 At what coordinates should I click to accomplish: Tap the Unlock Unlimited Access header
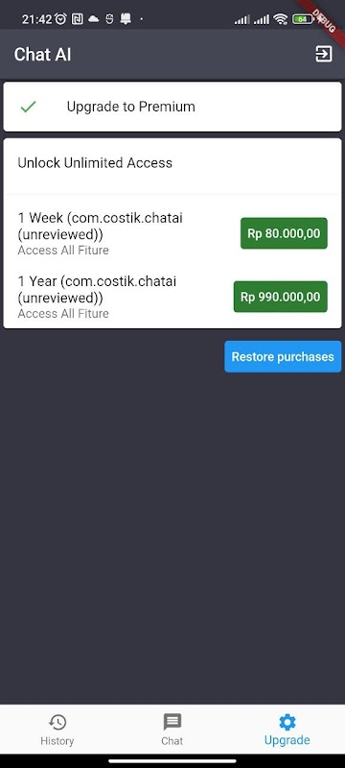click(95, 162)
